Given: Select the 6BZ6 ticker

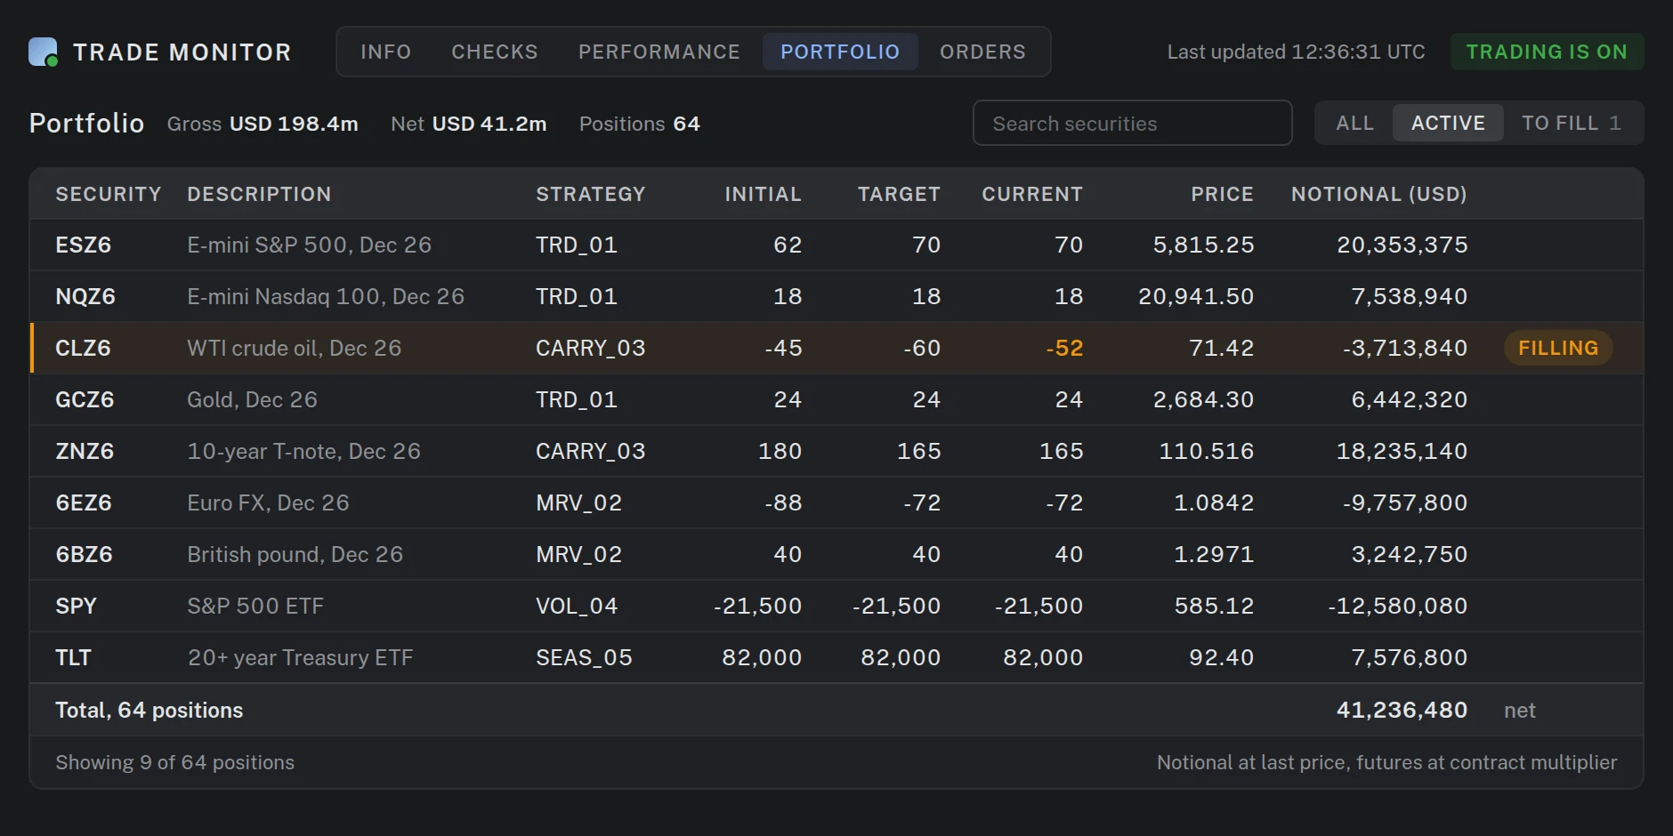Looking at the screenshot, I should 84,554.
